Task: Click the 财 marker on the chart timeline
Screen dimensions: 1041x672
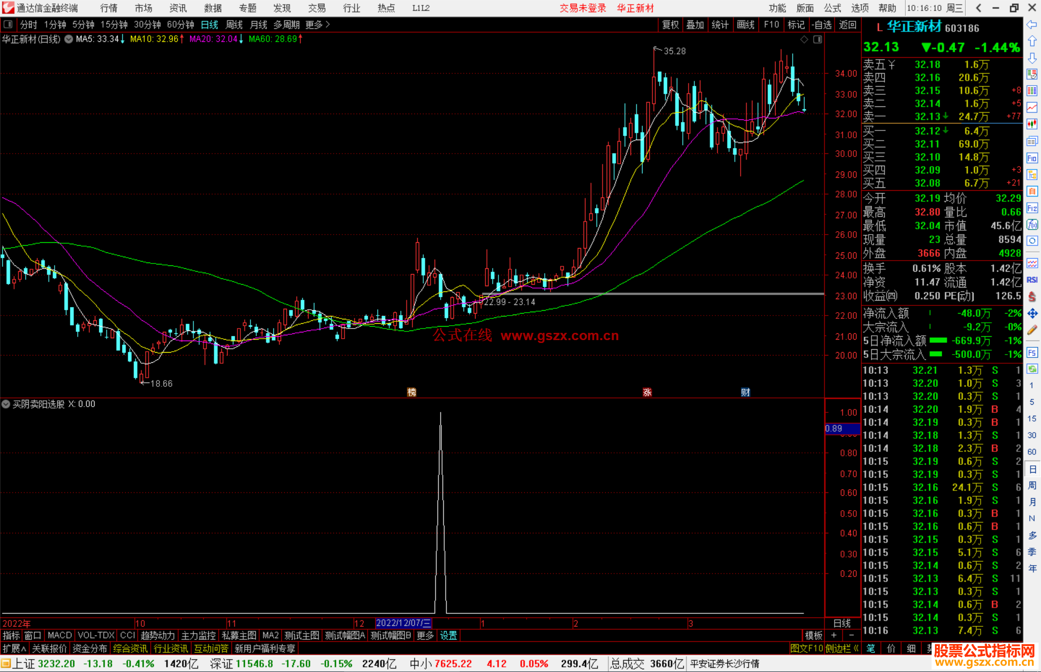Action: click(745, 392)
